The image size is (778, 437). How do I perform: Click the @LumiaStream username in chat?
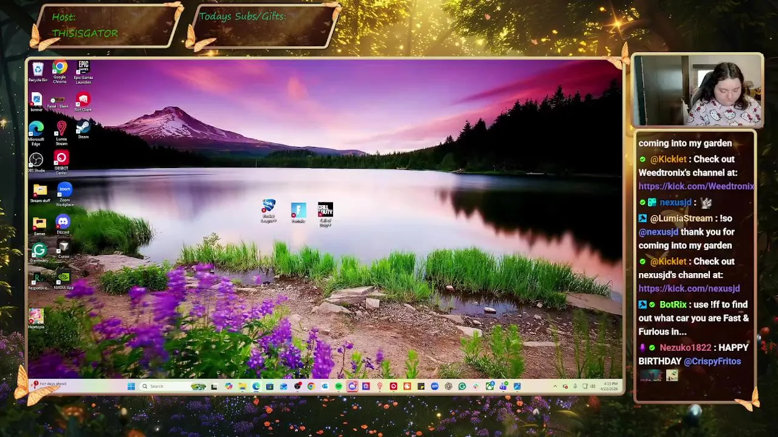pos(681,218)
